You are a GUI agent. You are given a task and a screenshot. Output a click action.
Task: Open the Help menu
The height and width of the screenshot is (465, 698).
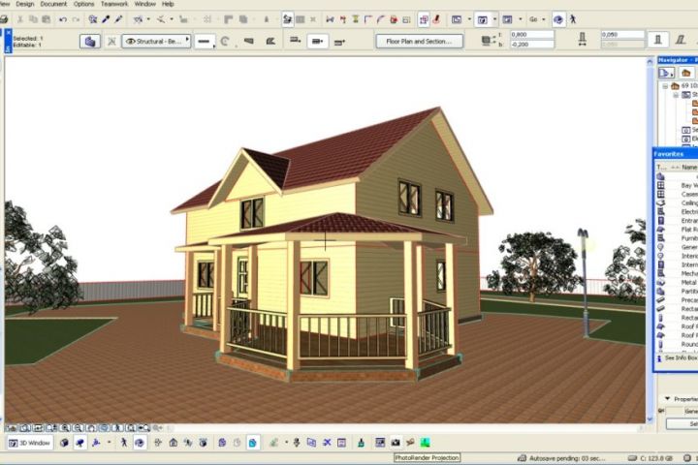pyautogui.click(x=168, y=4)
